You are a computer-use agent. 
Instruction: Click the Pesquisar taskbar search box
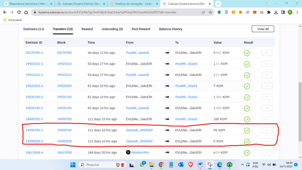(x=102, y=165)
